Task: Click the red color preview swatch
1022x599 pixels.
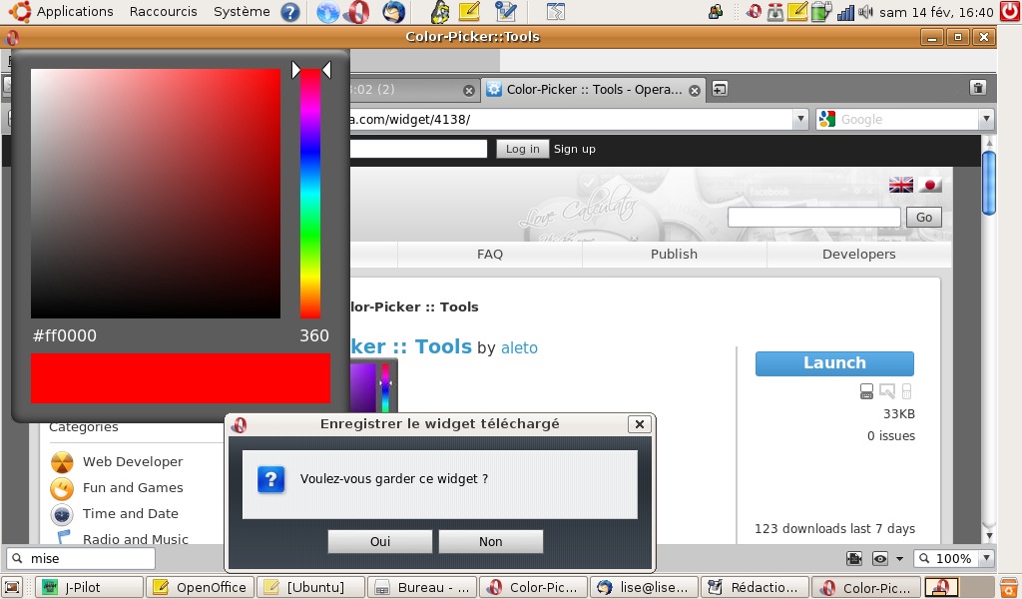Action: coord(180,378)
